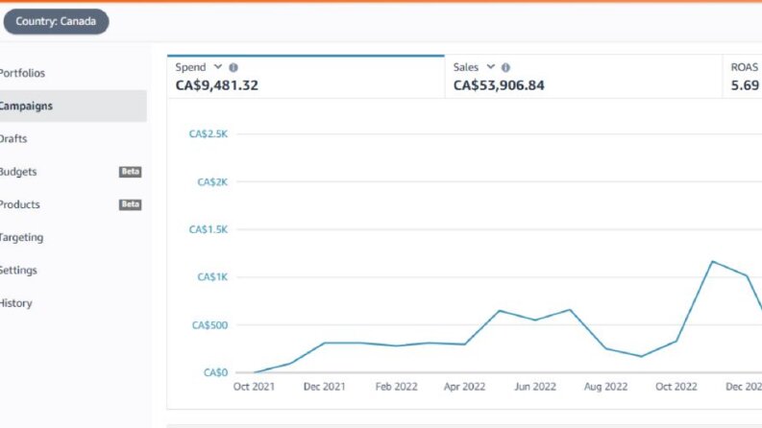Open Budgets in the sidebar
This screenshot has width=762, height=428.
coord(18,172)
